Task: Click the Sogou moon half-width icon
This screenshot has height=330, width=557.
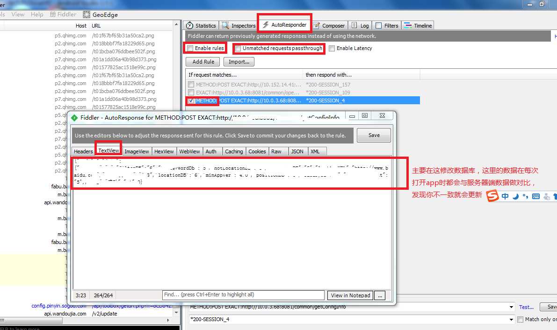Action: coord(515,196)
